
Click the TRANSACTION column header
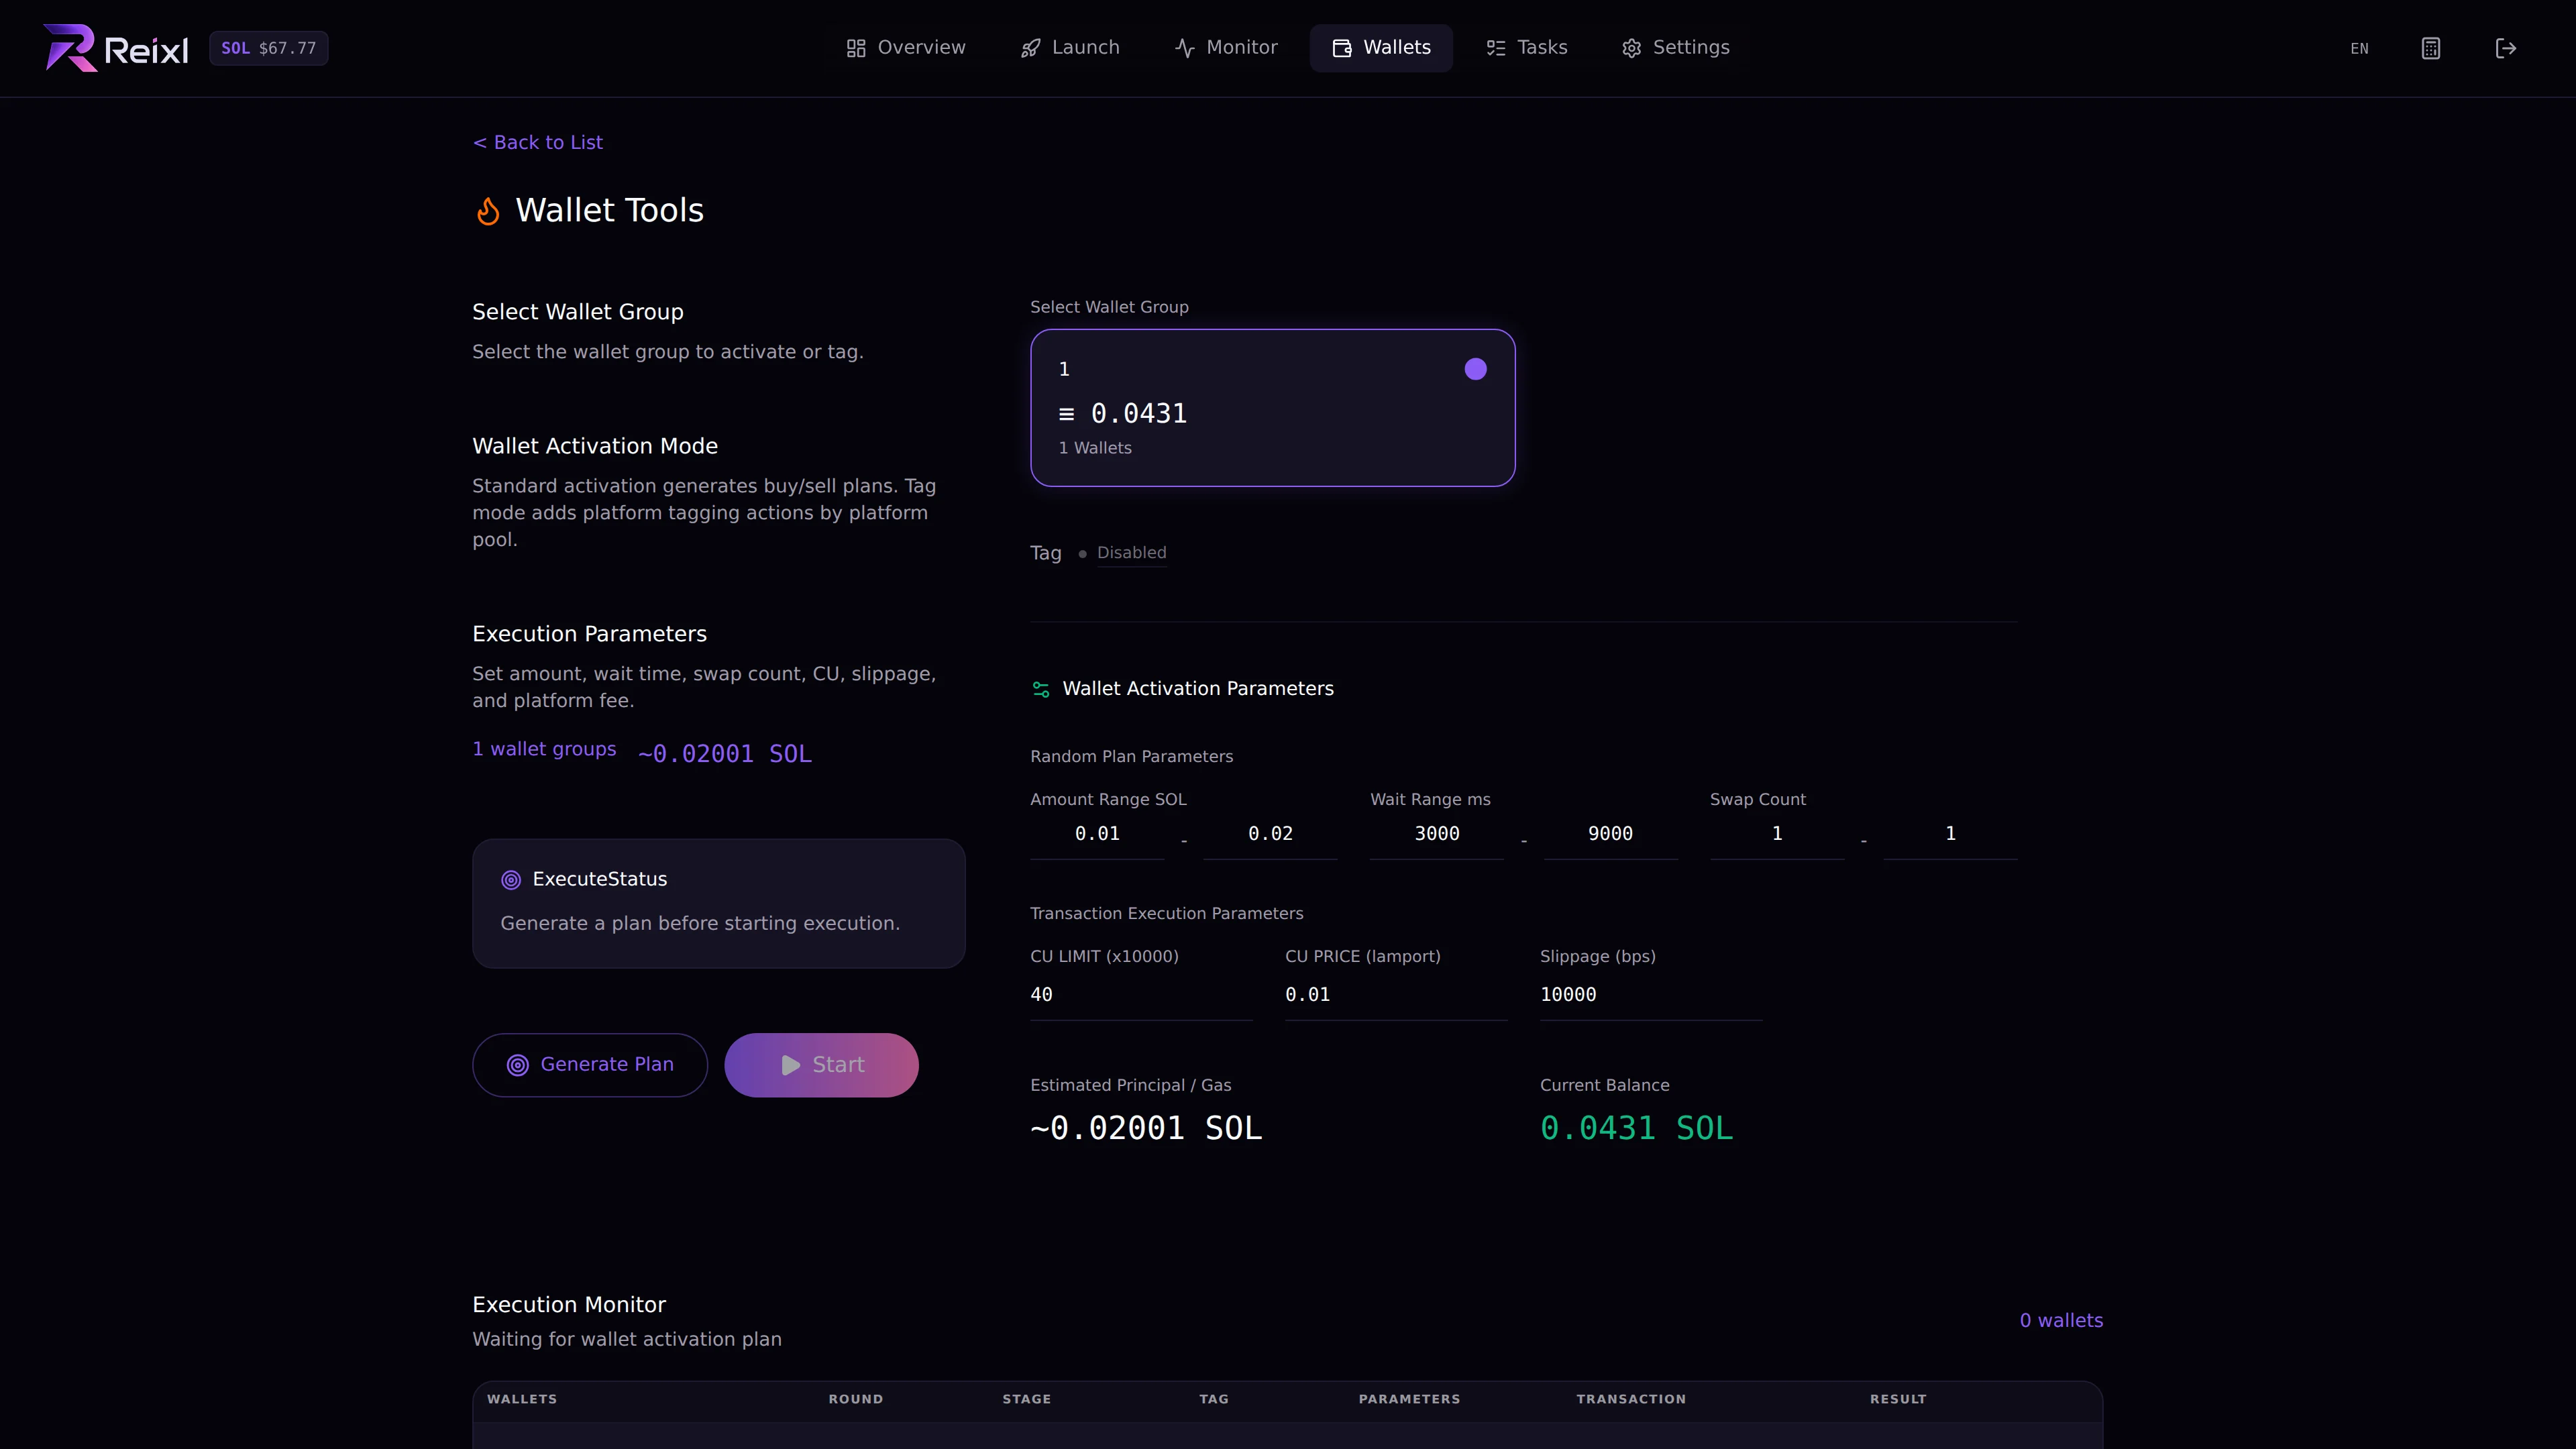point(1631,1399)
